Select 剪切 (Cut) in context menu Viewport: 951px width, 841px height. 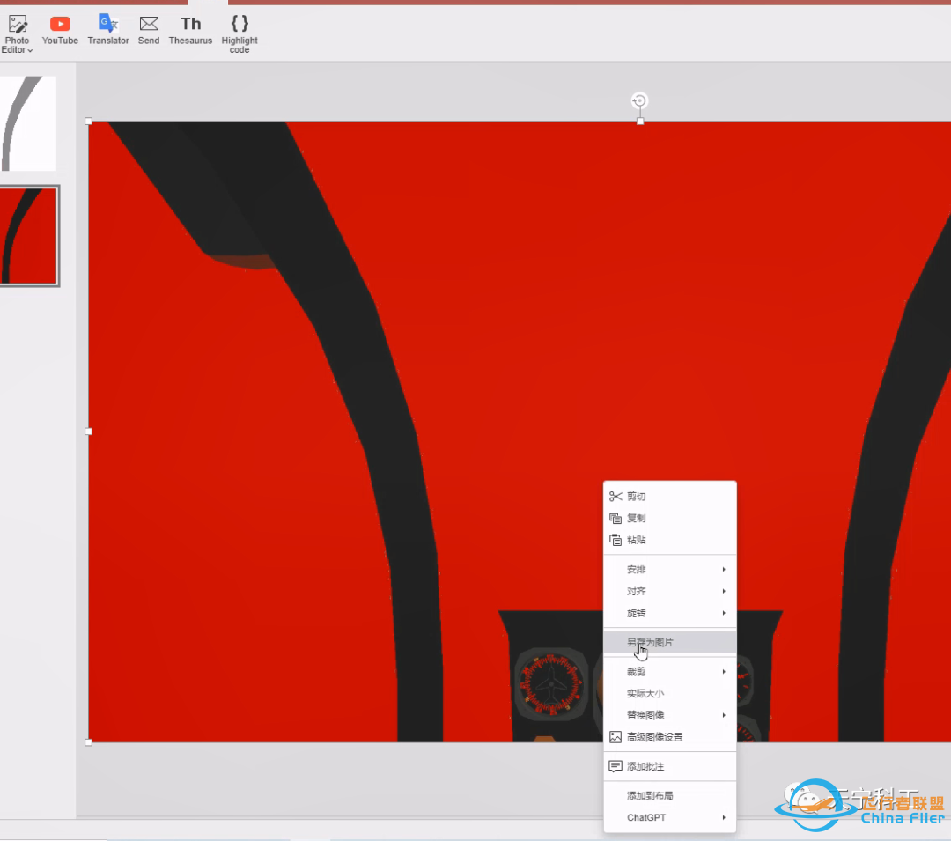pyautogui.click(x=637, y=497)
